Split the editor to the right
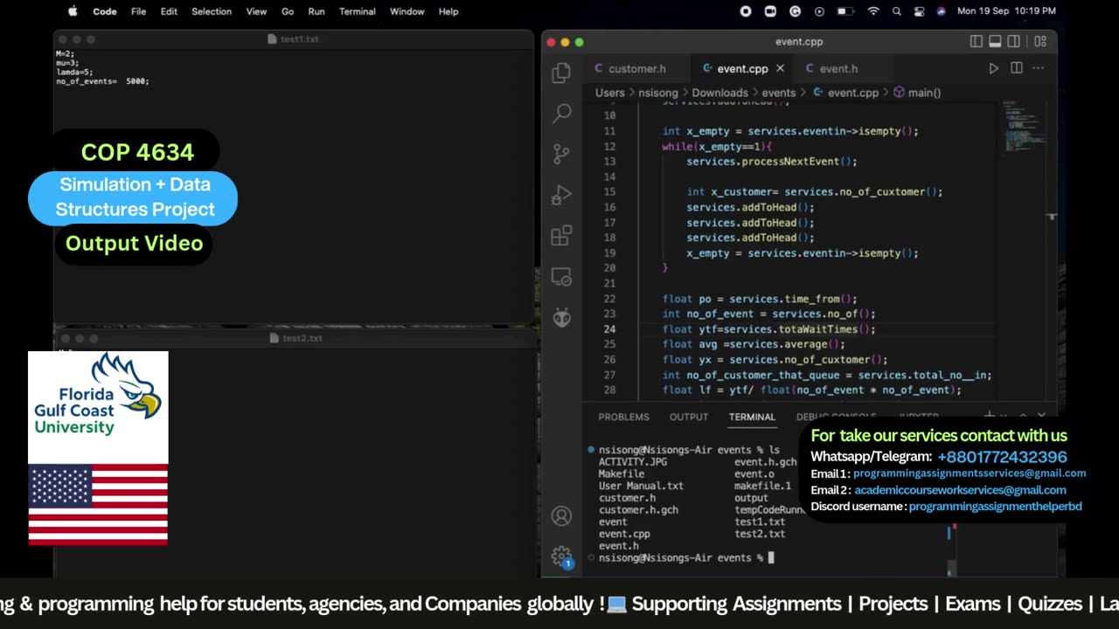This screenshot has height=629, width=1119. tap(1017, 68)
